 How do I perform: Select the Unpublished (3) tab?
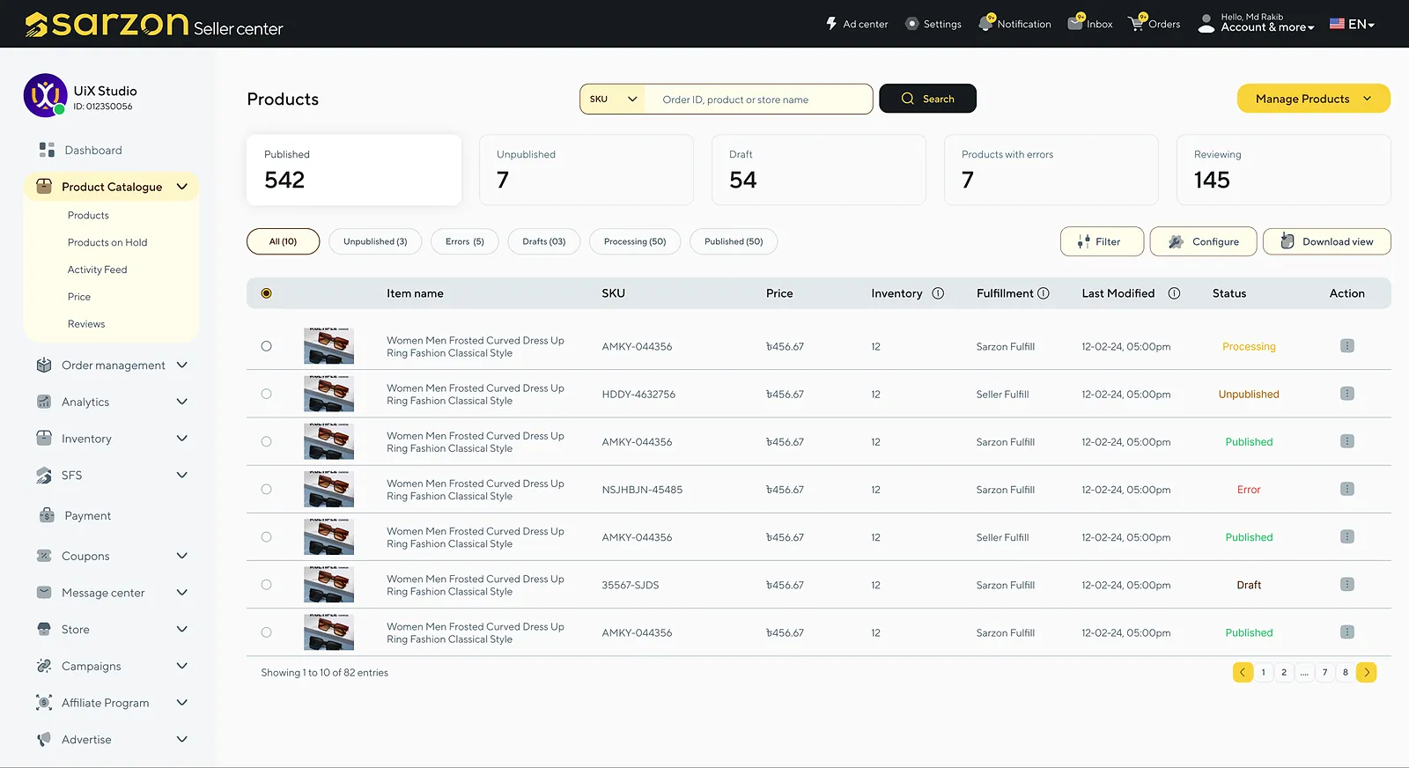click(375, 241)
